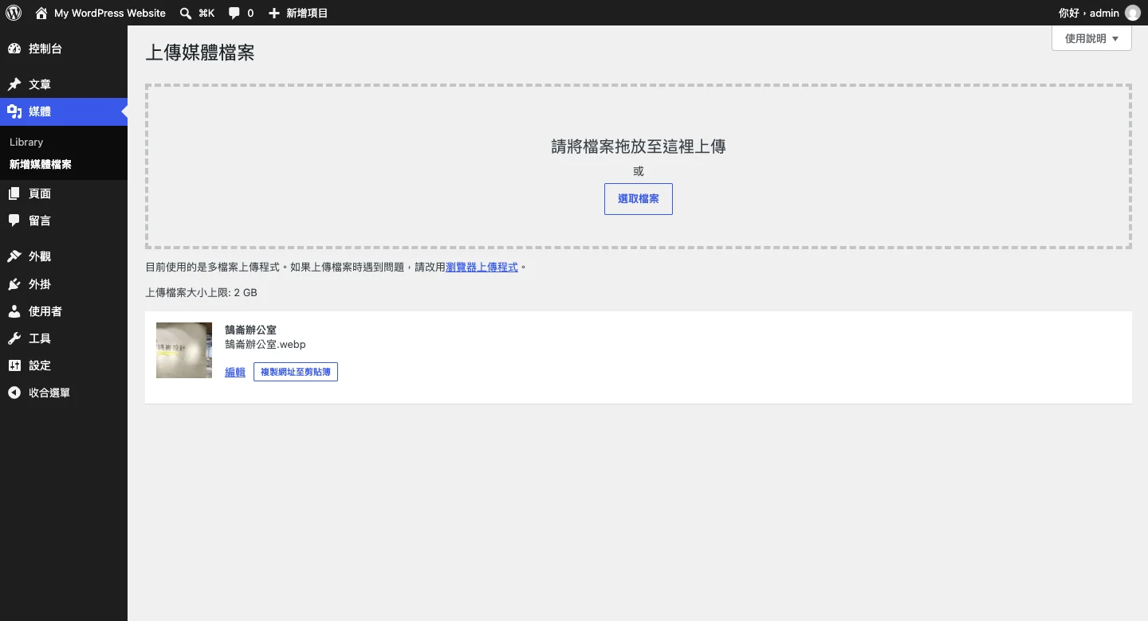This screenshot has height=621, width=1148.
Task: Click the 控制台 dashboard gauge icon
Action: tap(14, 49)
